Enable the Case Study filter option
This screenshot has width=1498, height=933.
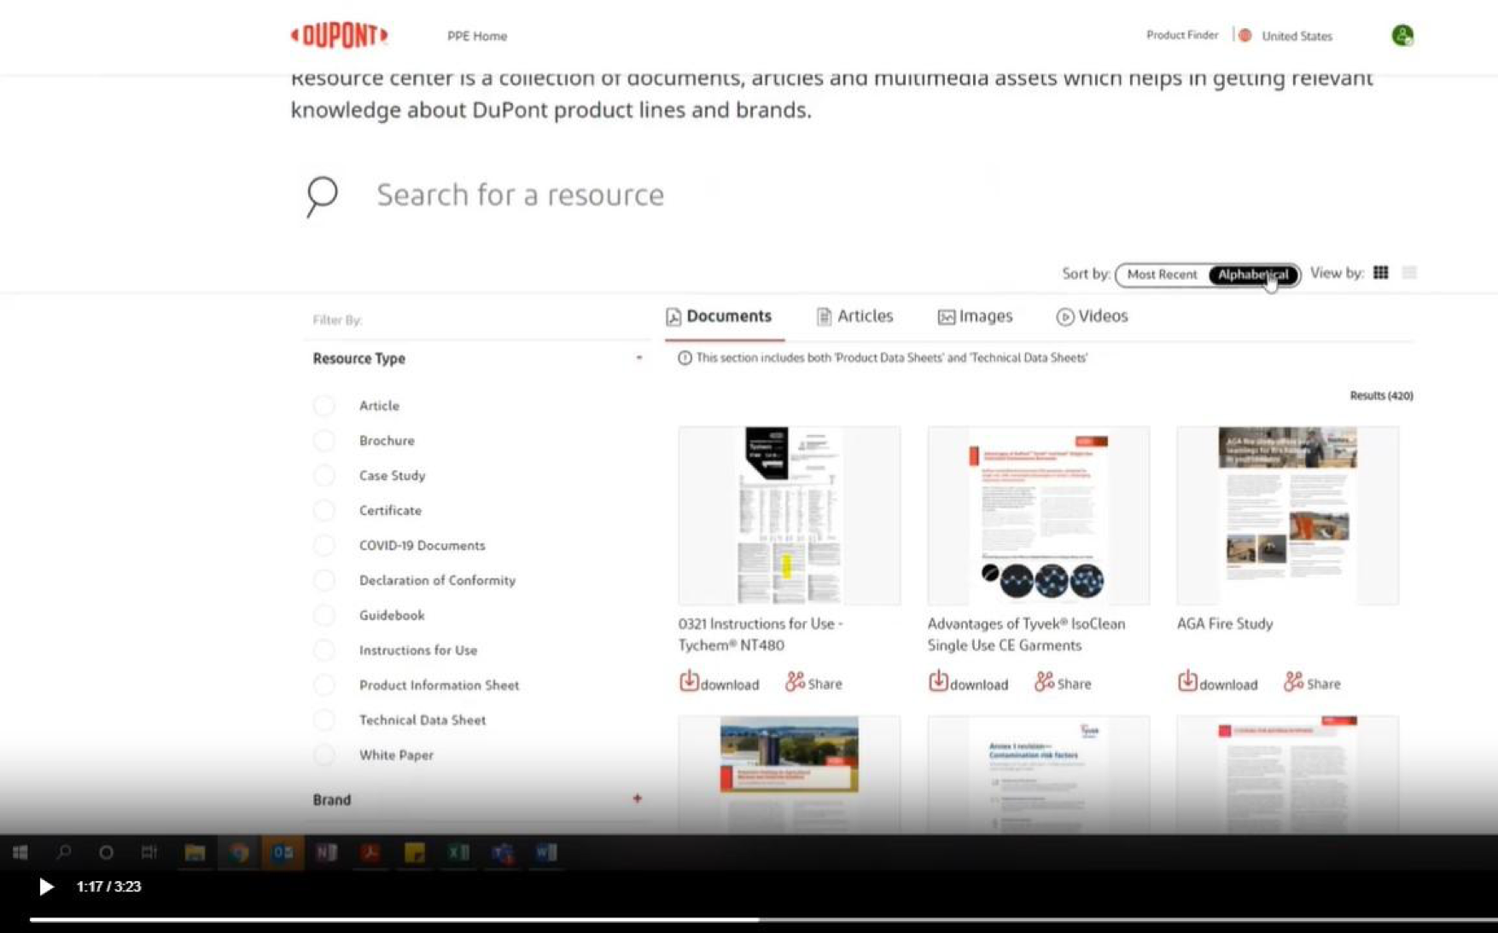(324, 476)
